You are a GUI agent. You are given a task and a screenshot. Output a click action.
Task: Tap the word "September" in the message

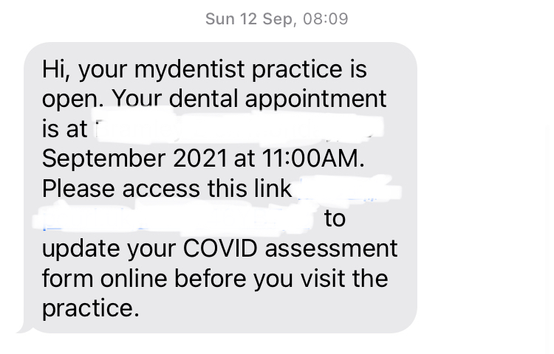[104, 159]
